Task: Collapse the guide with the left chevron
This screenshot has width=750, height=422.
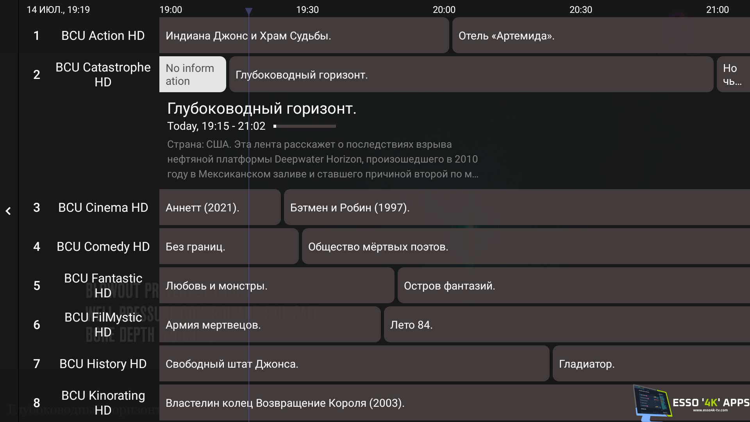Action: [8, 211]
